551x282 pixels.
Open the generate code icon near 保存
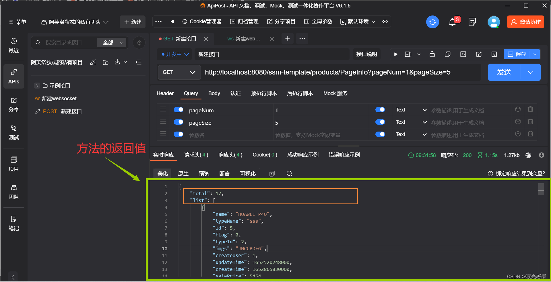[463, 54]
